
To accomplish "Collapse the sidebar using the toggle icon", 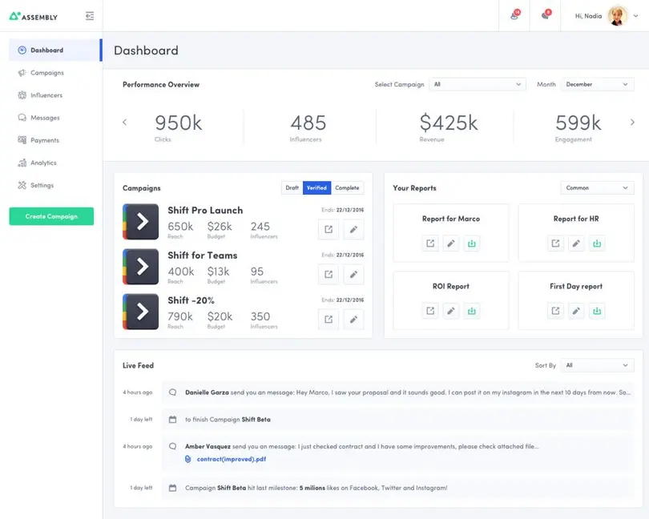I will (90, 14).
